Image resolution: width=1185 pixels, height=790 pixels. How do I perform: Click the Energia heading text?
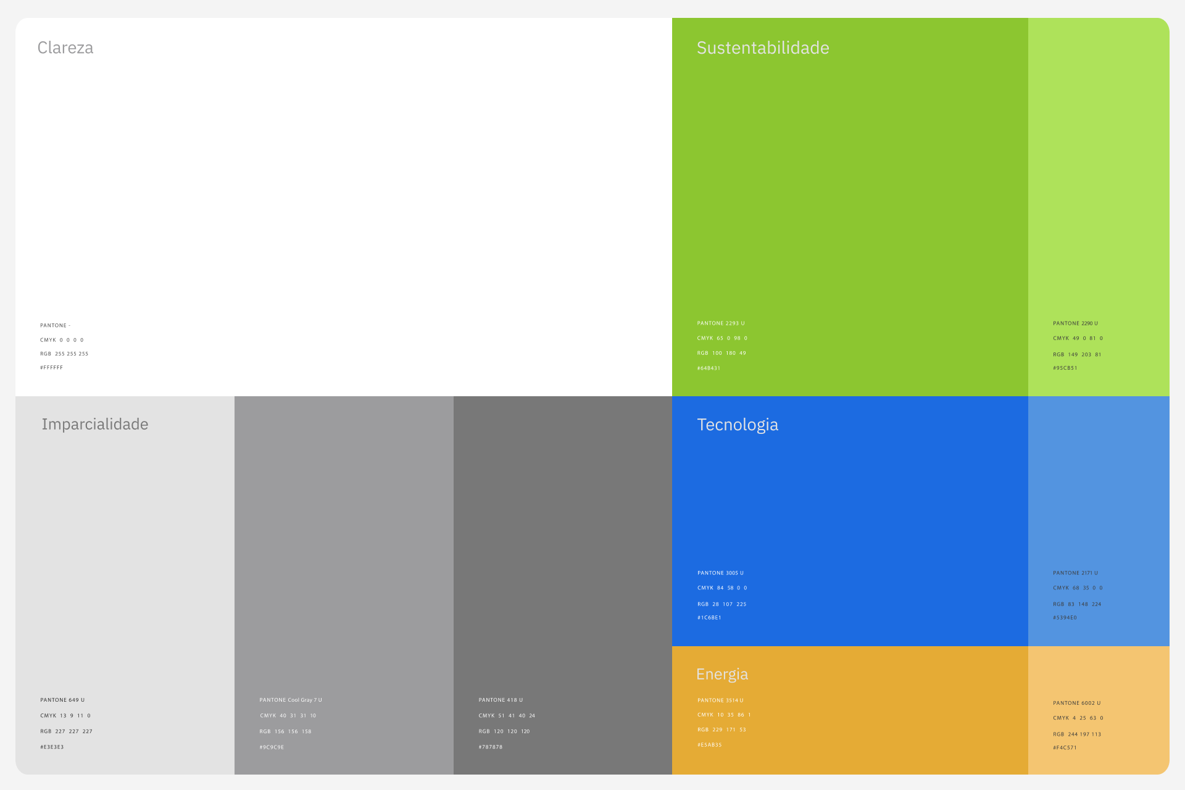click(721, 674)
